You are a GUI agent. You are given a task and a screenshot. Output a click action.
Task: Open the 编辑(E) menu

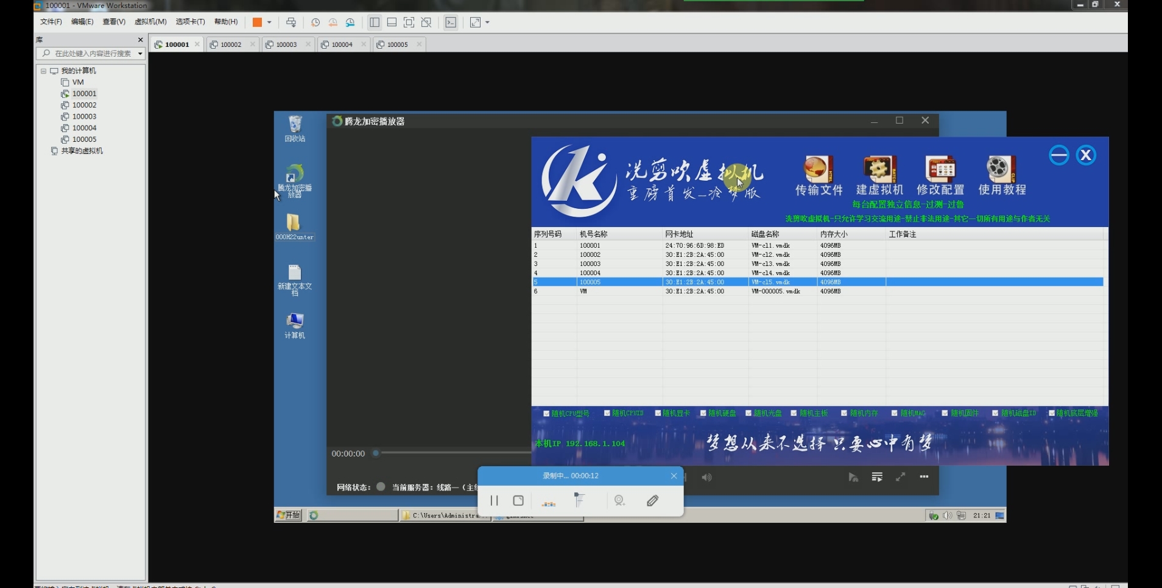click(x=82, y=22)
